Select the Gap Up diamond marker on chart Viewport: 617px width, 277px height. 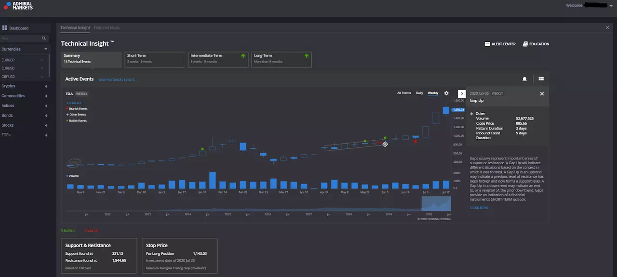[x=385, y=144]
